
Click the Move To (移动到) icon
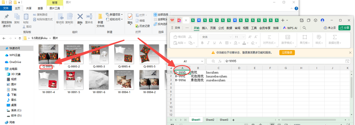[x=60, y=17]
